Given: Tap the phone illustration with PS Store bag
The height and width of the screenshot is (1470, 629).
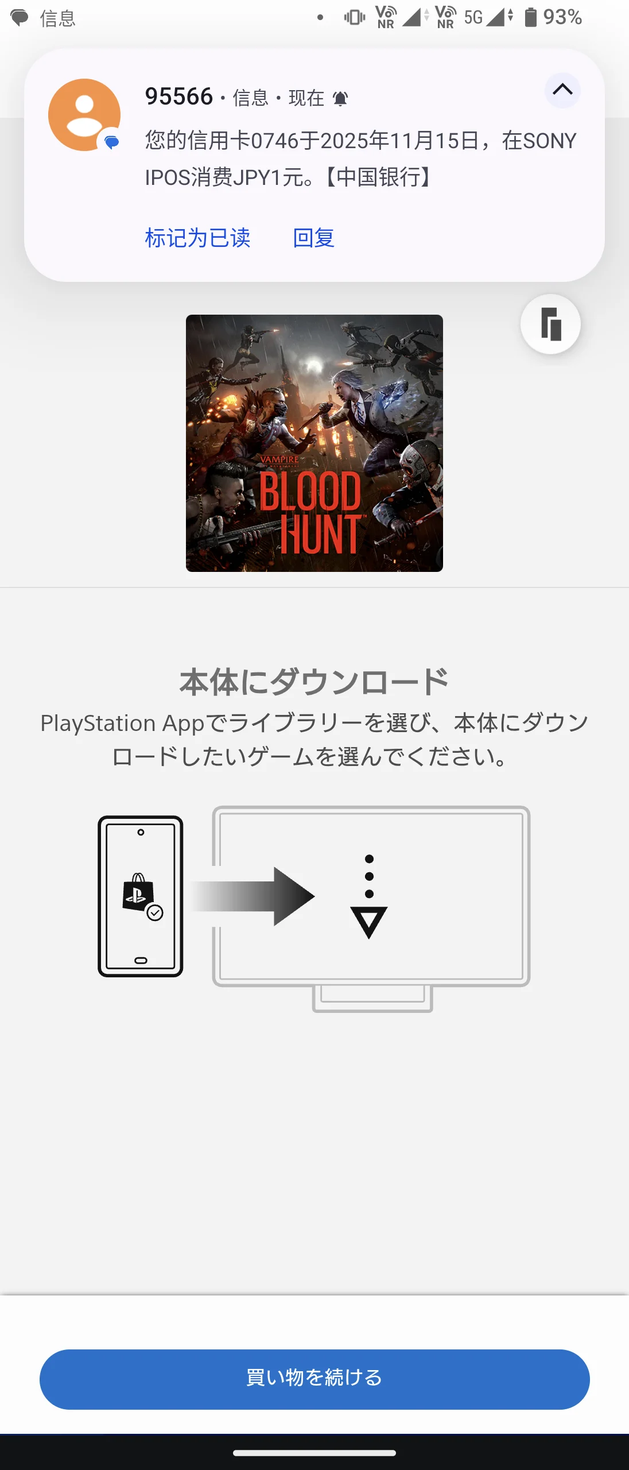Looking at the screenshot, I should [141, 896].
